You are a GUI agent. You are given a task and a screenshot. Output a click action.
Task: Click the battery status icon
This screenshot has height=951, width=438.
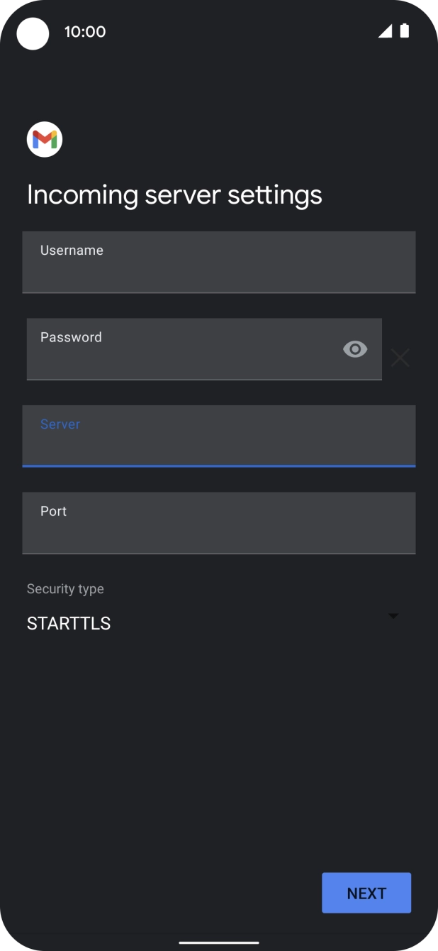pyautogui.click(x=405, y=31)
